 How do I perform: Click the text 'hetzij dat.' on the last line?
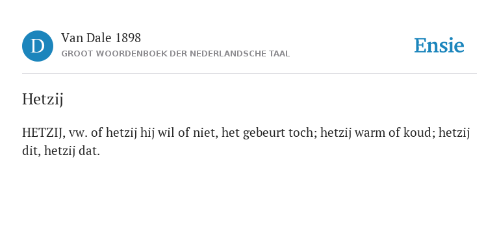click(x=72, y=151)
